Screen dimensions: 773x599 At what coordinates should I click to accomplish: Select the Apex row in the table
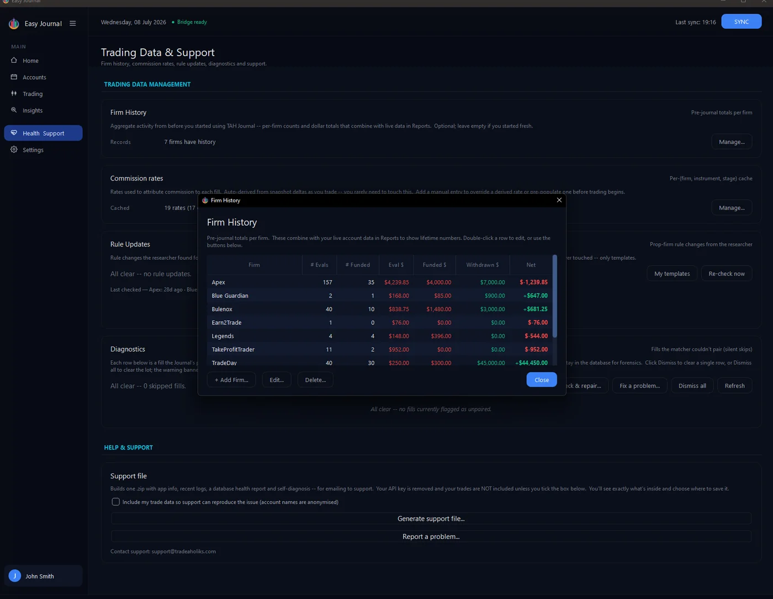tap(379, 282)
